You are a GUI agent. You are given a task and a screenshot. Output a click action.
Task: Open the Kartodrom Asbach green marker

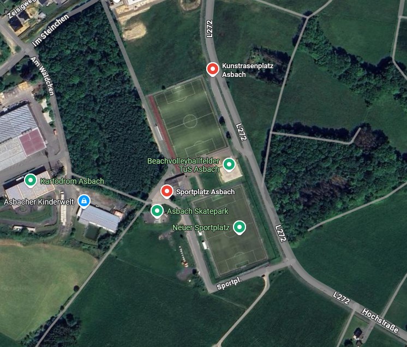coord(31,181)
